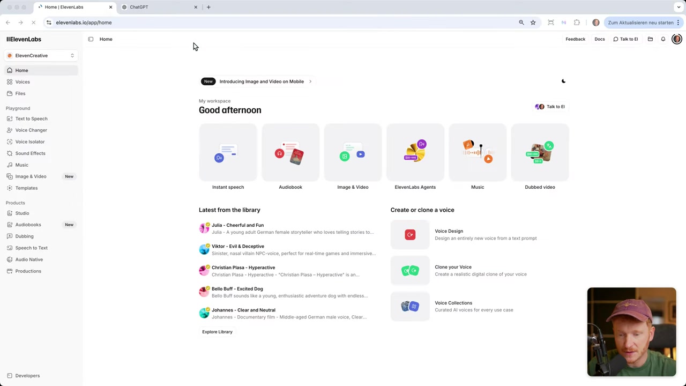
Task: Open Developers at the sidebar bottom
Action: (41, 376)
